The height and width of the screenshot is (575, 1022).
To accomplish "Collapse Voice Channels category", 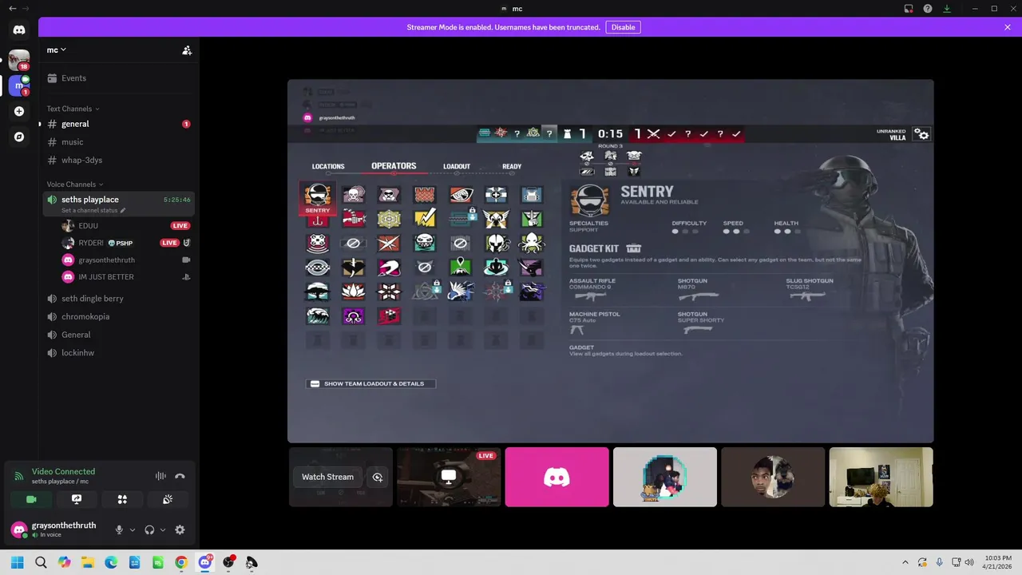I will pos(74,184).
